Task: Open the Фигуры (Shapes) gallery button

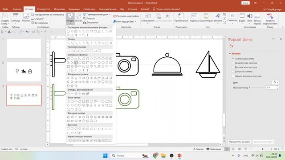Action: click(x=70, y=18)
